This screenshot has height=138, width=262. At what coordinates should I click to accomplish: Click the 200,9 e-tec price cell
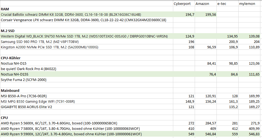point(227,42)
